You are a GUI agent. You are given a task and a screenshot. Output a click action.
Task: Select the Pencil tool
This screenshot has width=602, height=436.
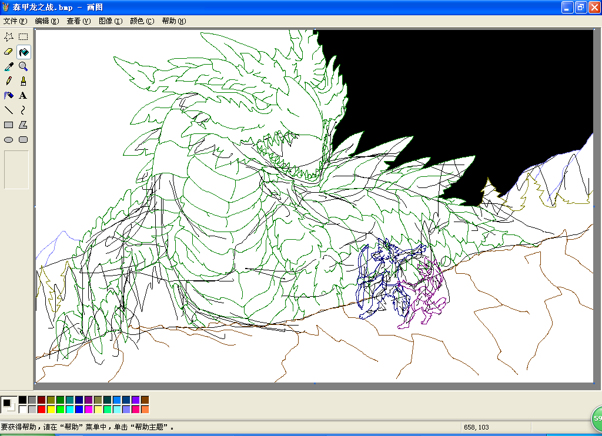(x=8, y=81)
